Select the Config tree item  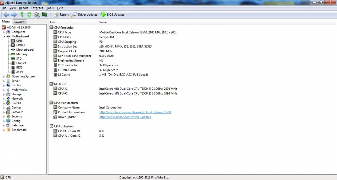point(16,121)
